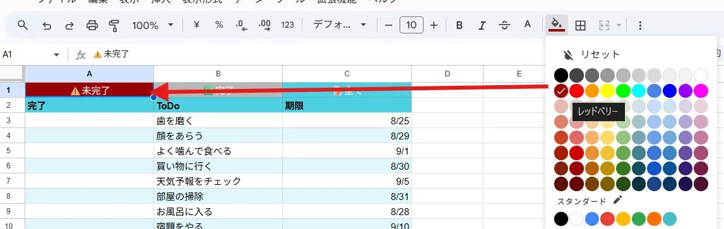Select the cell 顔をあらう
Image resolution: width=724 pixels, height=229 pixels.
point(218,136)
